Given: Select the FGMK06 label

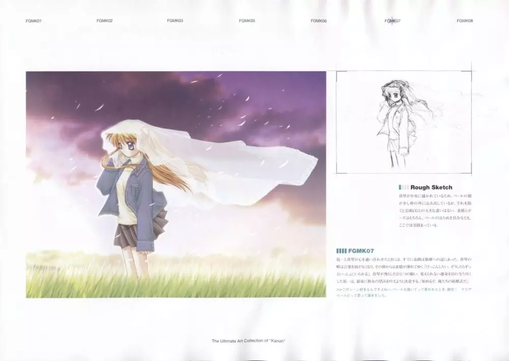Looking at the screenshot, I should [x=319, y=21].
